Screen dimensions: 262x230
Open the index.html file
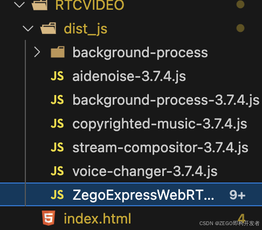coord(98,219)
